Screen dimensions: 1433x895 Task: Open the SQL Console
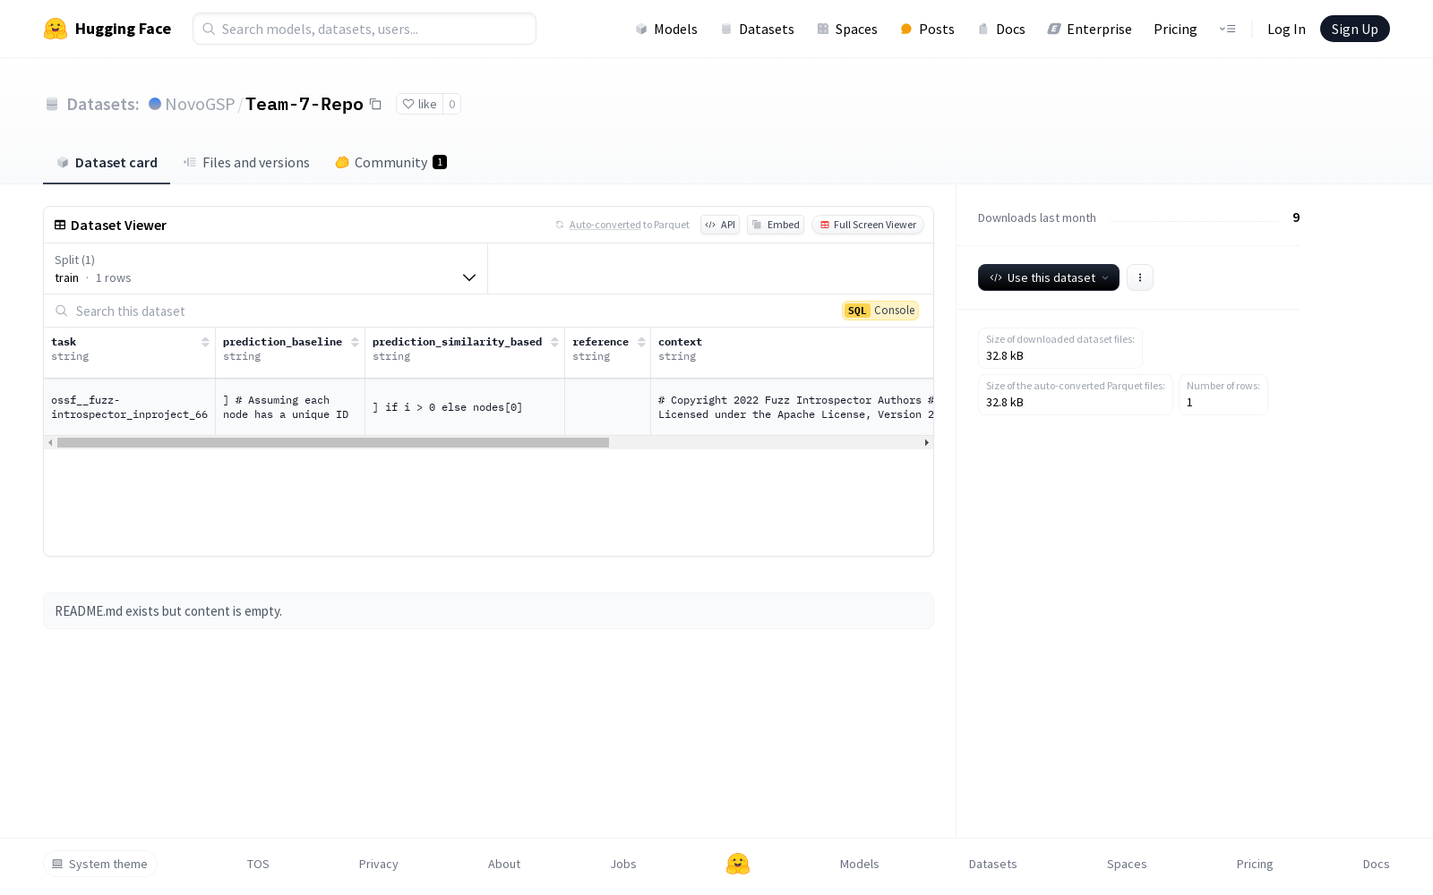[x=880, y=311]
